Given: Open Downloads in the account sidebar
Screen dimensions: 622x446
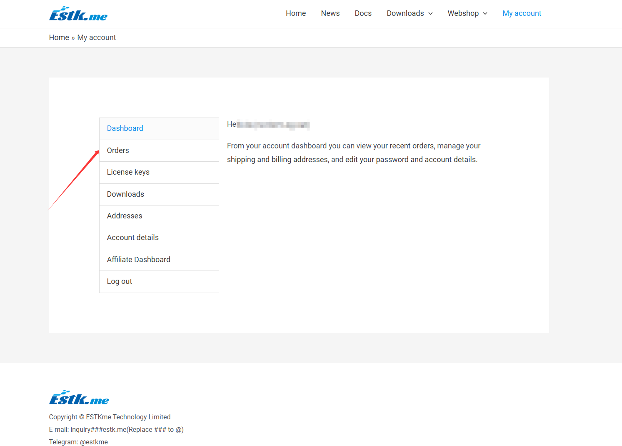Looking at the screenshot, I should click(125, 194).
